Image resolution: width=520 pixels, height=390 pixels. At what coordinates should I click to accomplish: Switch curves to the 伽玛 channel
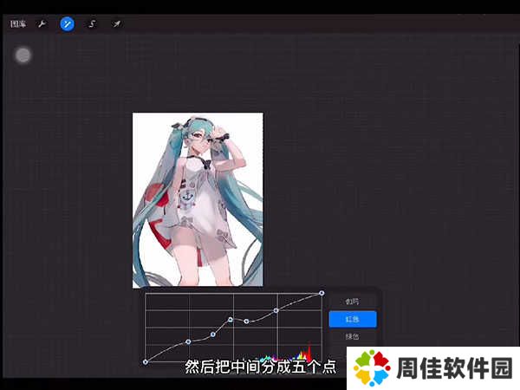pyautogui.click(x=352, y=302)
